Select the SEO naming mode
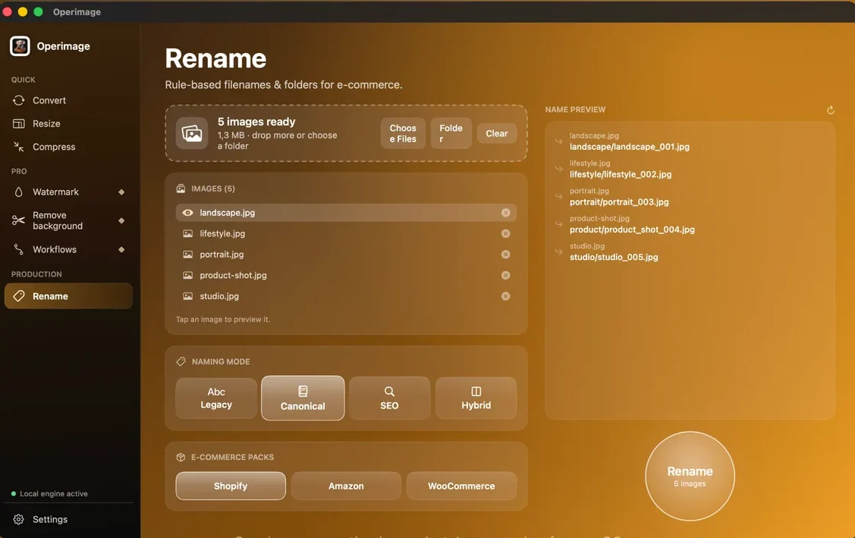The image size is (855, 538). (x=389, y=398)
